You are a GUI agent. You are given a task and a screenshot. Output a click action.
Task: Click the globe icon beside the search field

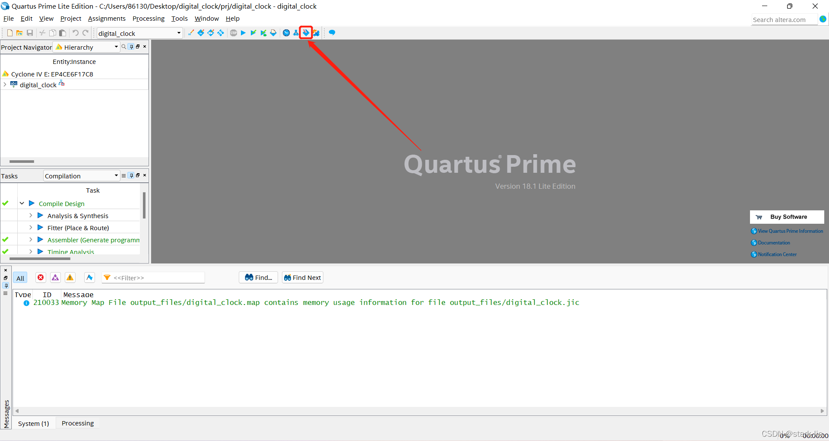coord(823,19)
